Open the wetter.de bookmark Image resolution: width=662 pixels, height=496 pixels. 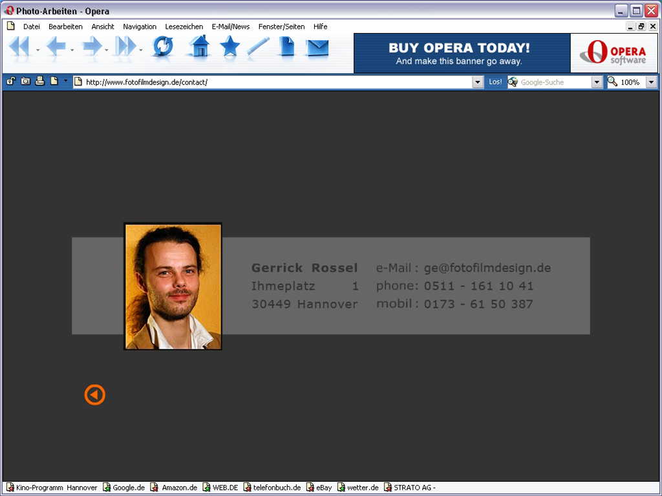click(x=358, y=488)
